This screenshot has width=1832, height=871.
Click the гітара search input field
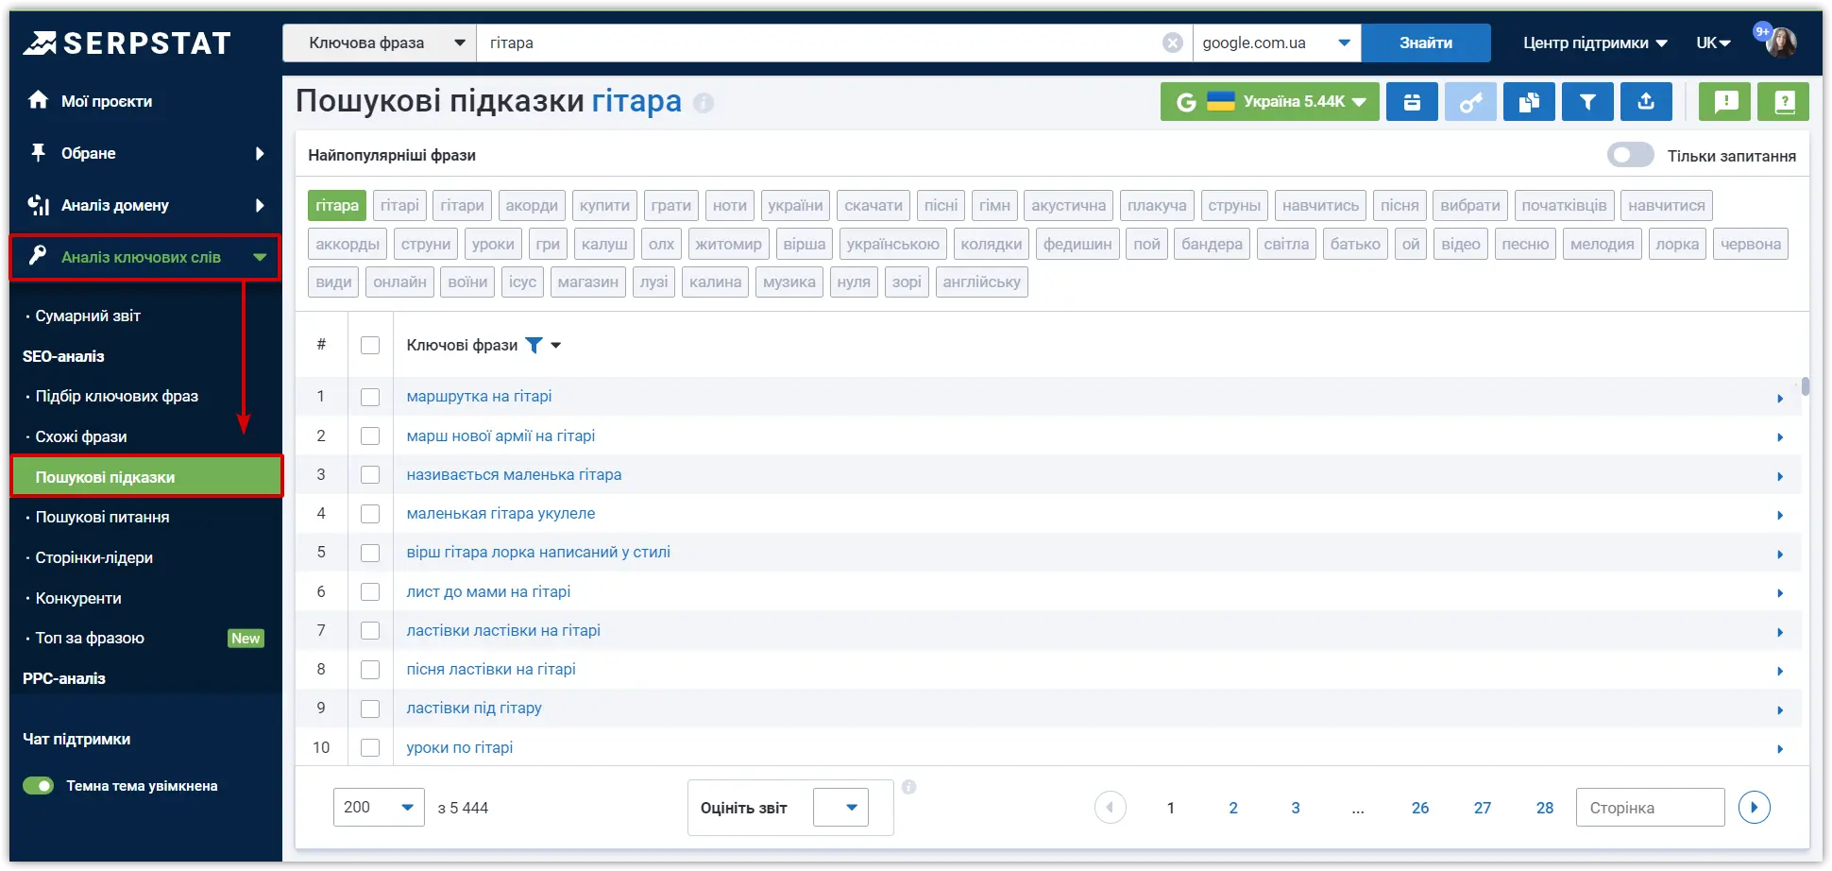(820, 43)
